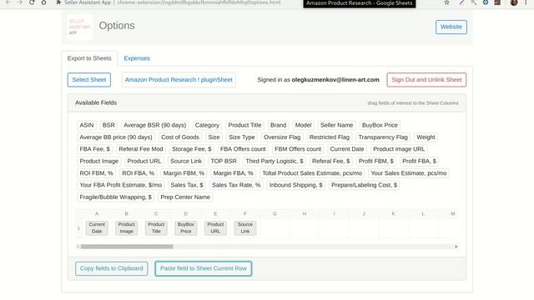Select the Restricted Flag field

pyautogui.click(x=330, y=137)
